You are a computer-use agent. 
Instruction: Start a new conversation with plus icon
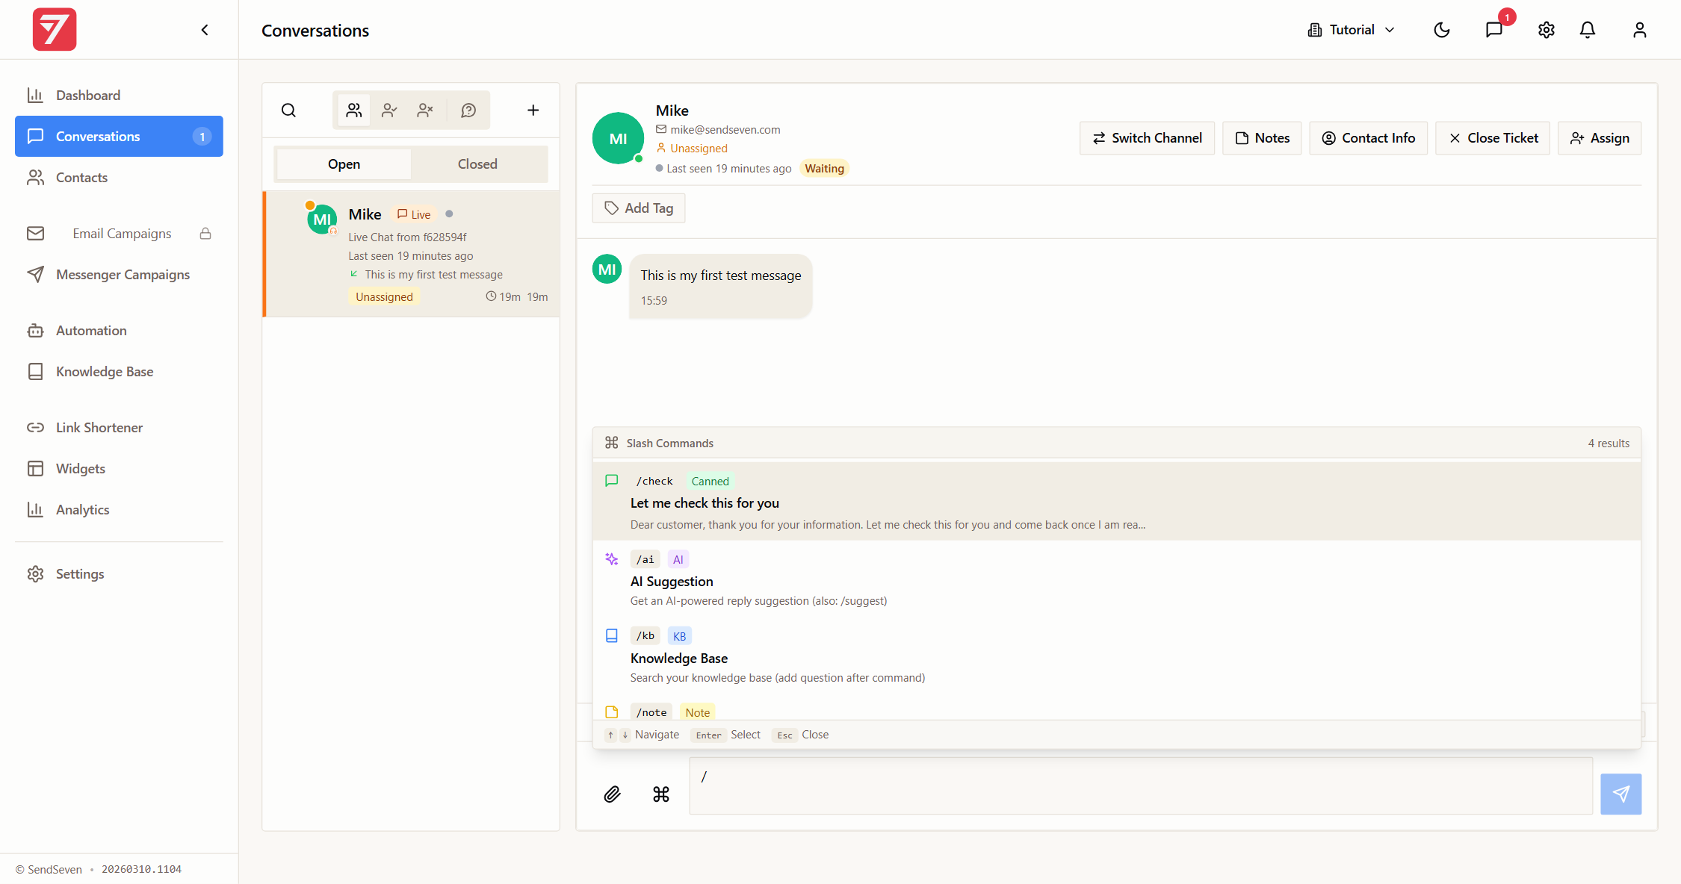533,110
